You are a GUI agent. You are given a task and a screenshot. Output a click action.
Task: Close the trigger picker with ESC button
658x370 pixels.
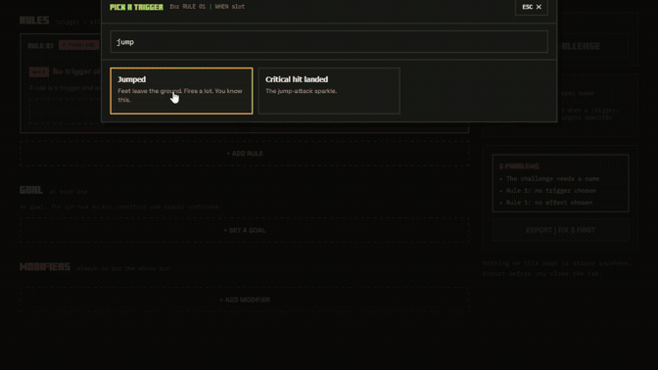point(532,7)
